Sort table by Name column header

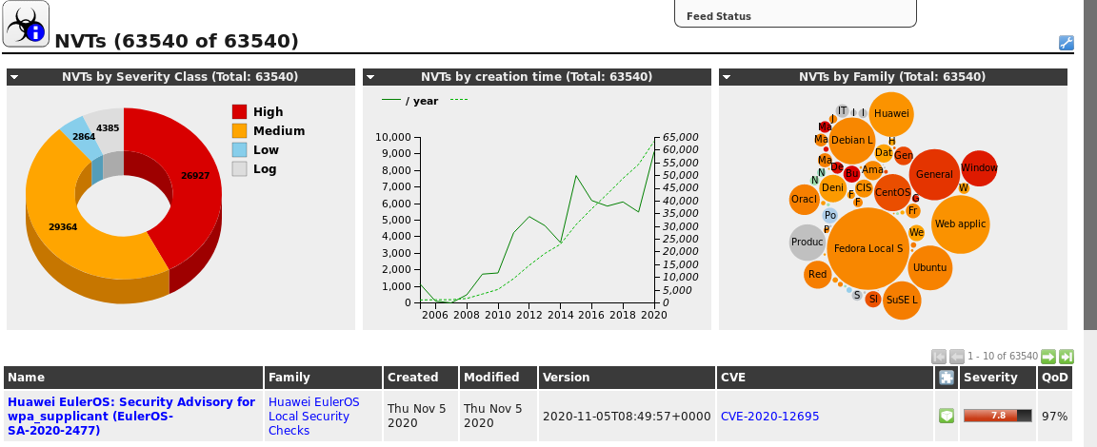27,378
